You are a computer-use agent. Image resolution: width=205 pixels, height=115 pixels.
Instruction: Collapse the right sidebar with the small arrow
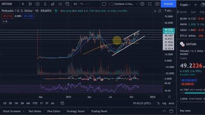pyautogui.click(x=177, y=101)
